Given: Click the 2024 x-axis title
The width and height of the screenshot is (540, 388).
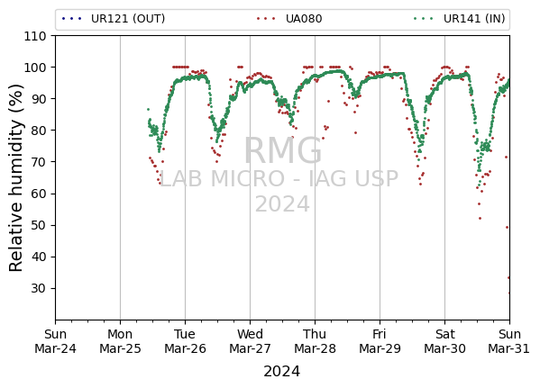Looking at the screenshot, I should tap(281, 372).
